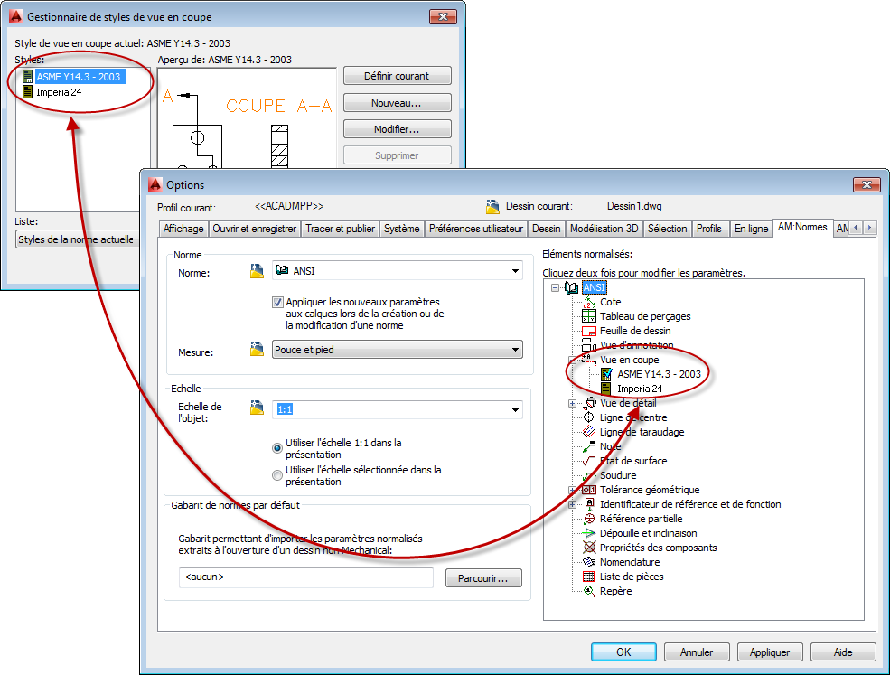Select the Note tree item
The height and width of the screenshot is (675, 890).
click(610, 446)
